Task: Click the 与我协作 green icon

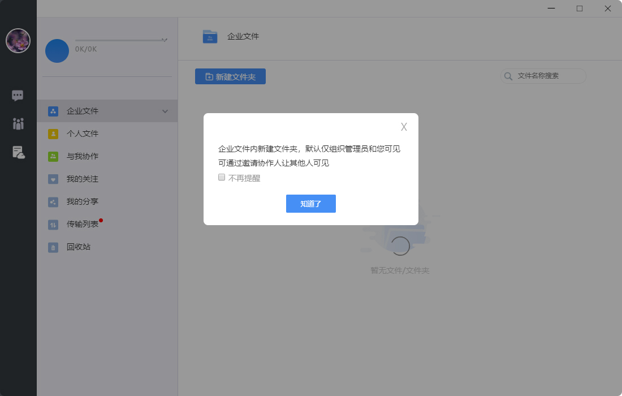Action: (53, 156)
